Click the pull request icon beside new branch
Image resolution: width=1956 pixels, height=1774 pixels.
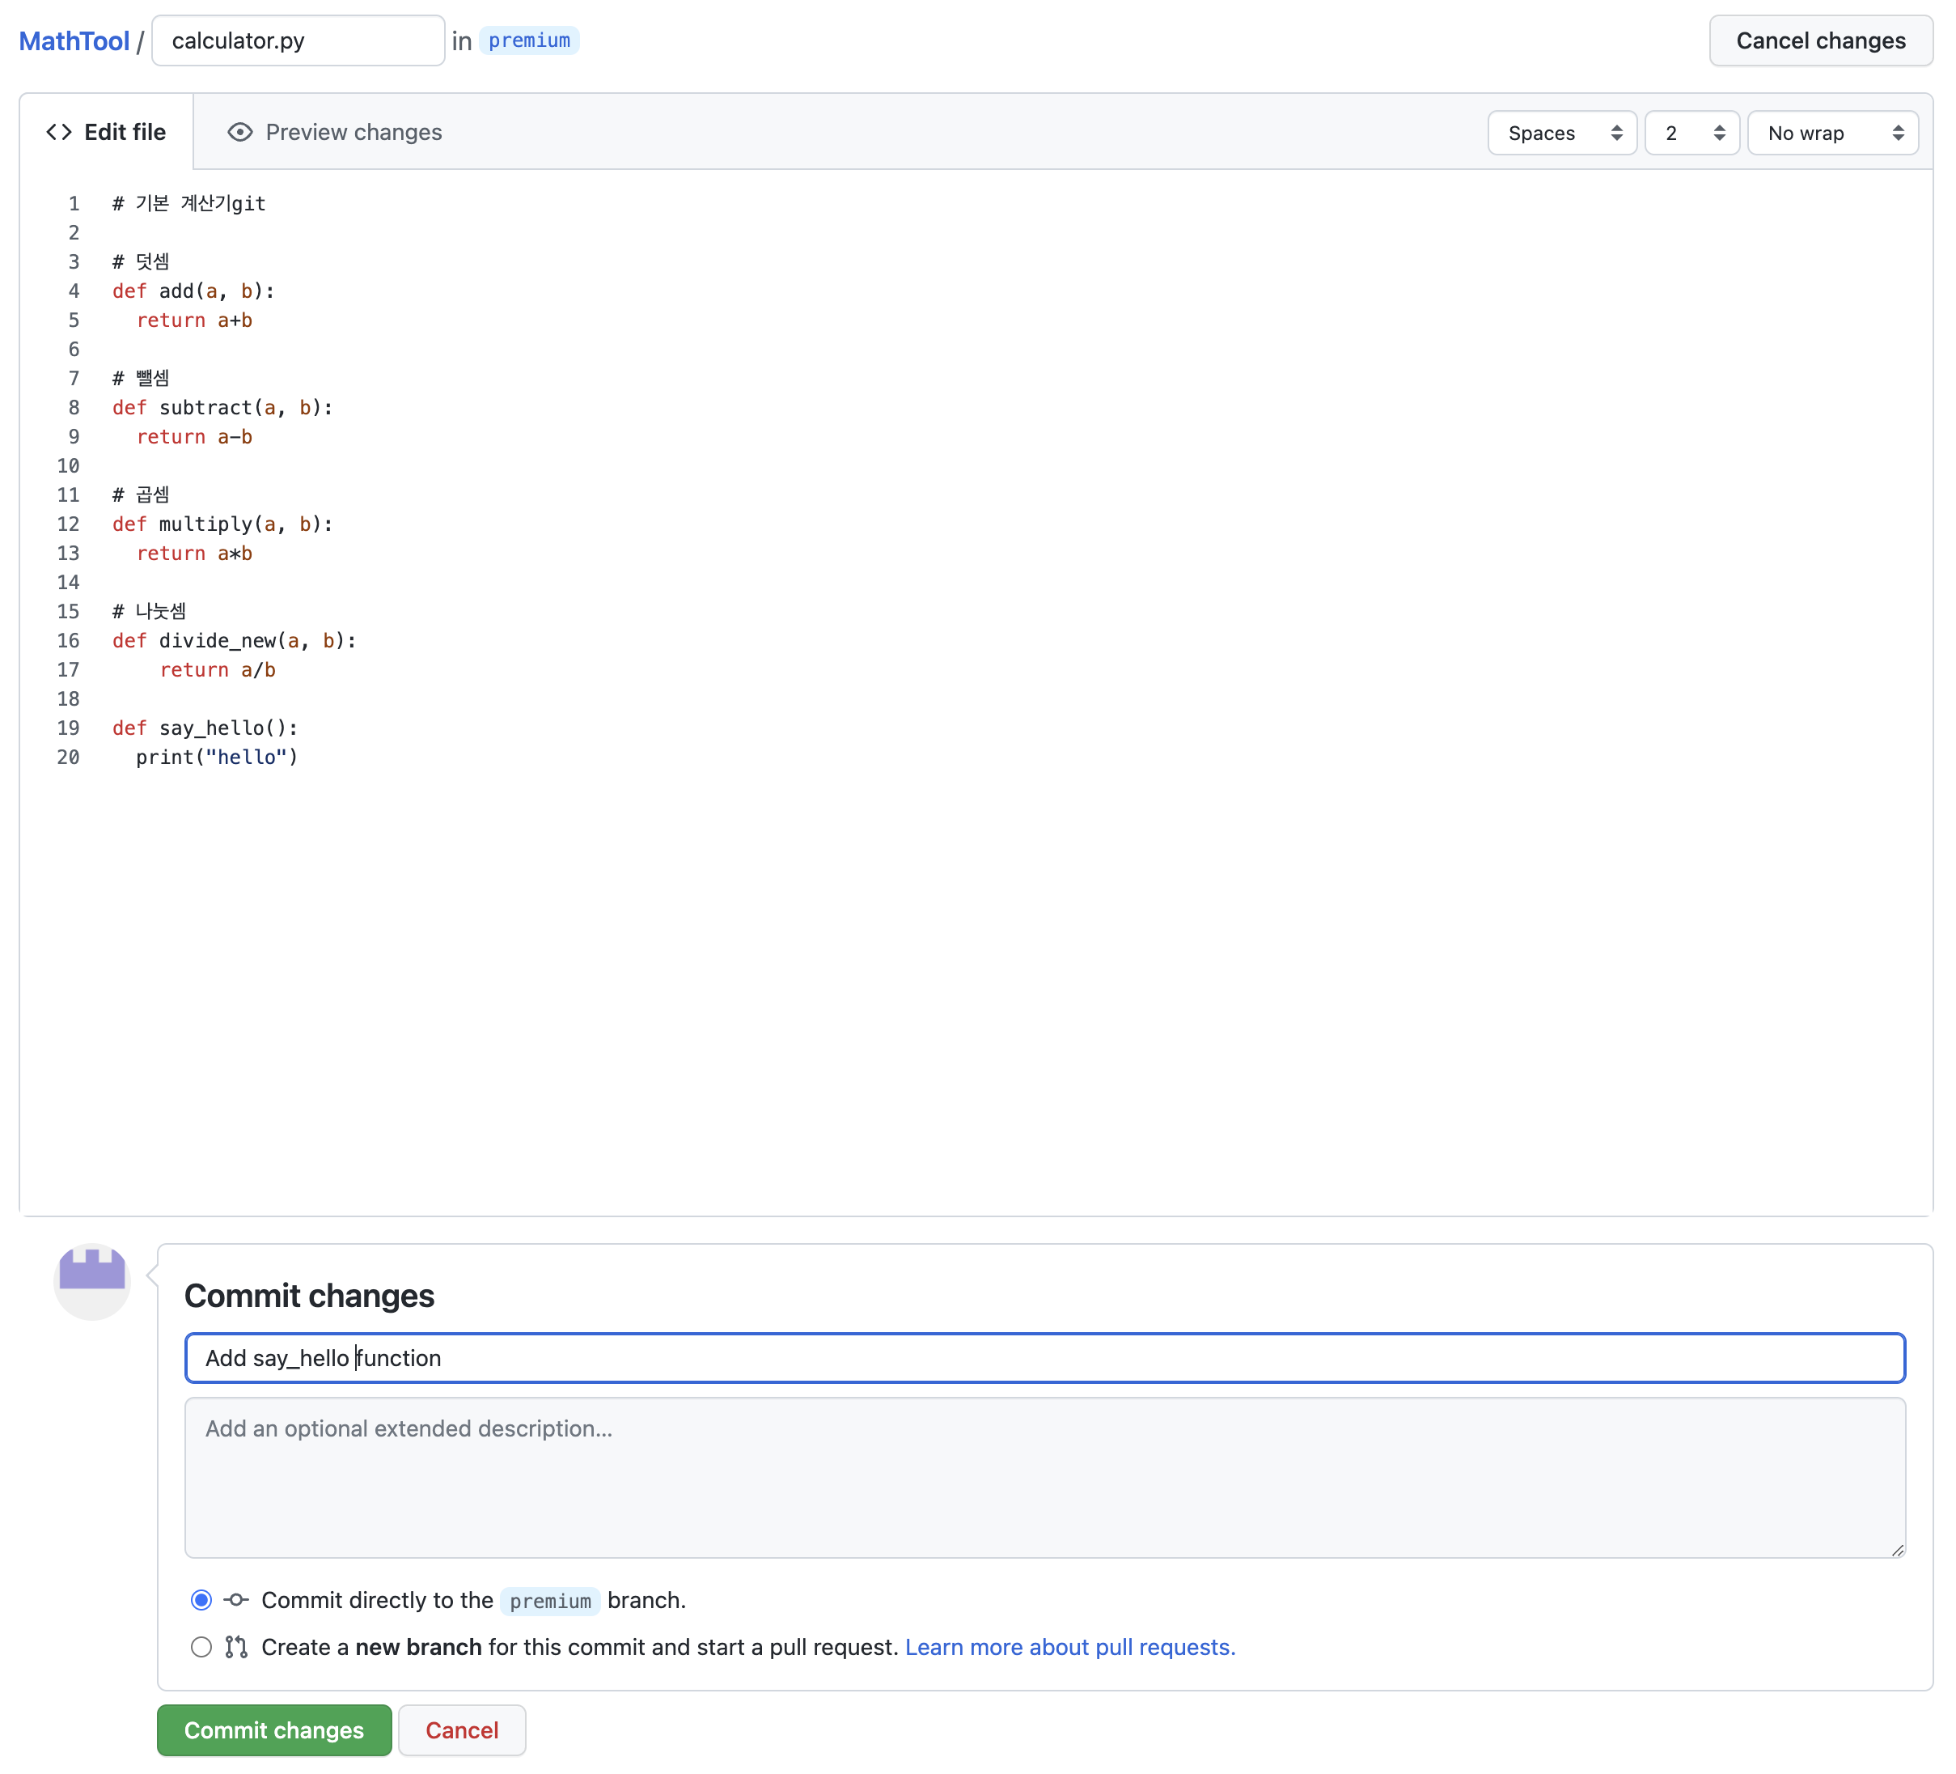pyautogui.click(x=235, y=1647)
